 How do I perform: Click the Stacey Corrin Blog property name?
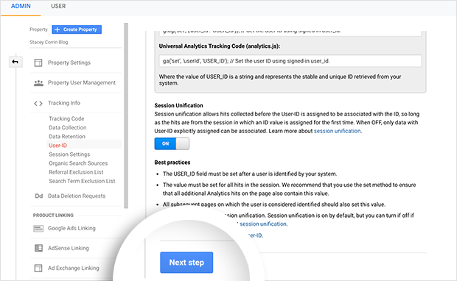click(49, 42)
